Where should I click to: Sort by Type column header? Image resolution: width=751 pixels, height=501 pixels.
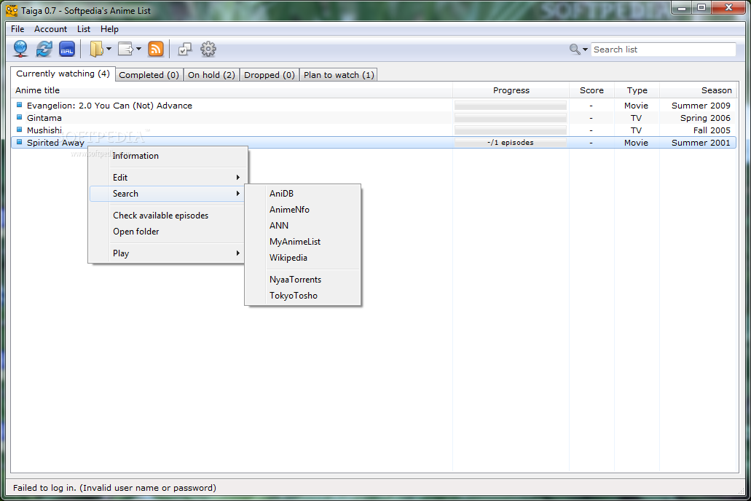click(637, 90)
